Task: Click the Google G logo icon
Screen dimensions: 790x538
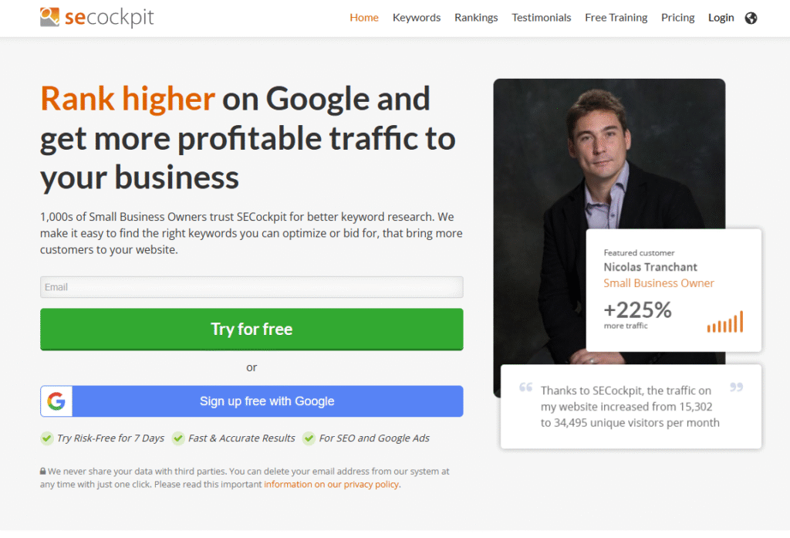Action: point(56,401)
